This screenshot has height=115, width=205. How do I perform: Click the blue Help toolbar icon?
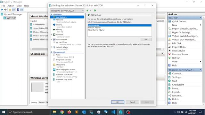pyautogui.click(x=18, y=10)
